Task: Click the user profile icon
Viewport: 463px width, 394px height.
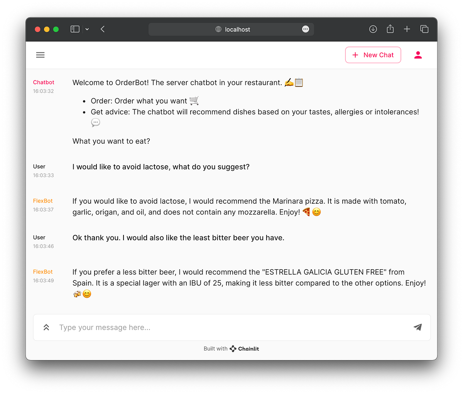Action: pos(418,55)
